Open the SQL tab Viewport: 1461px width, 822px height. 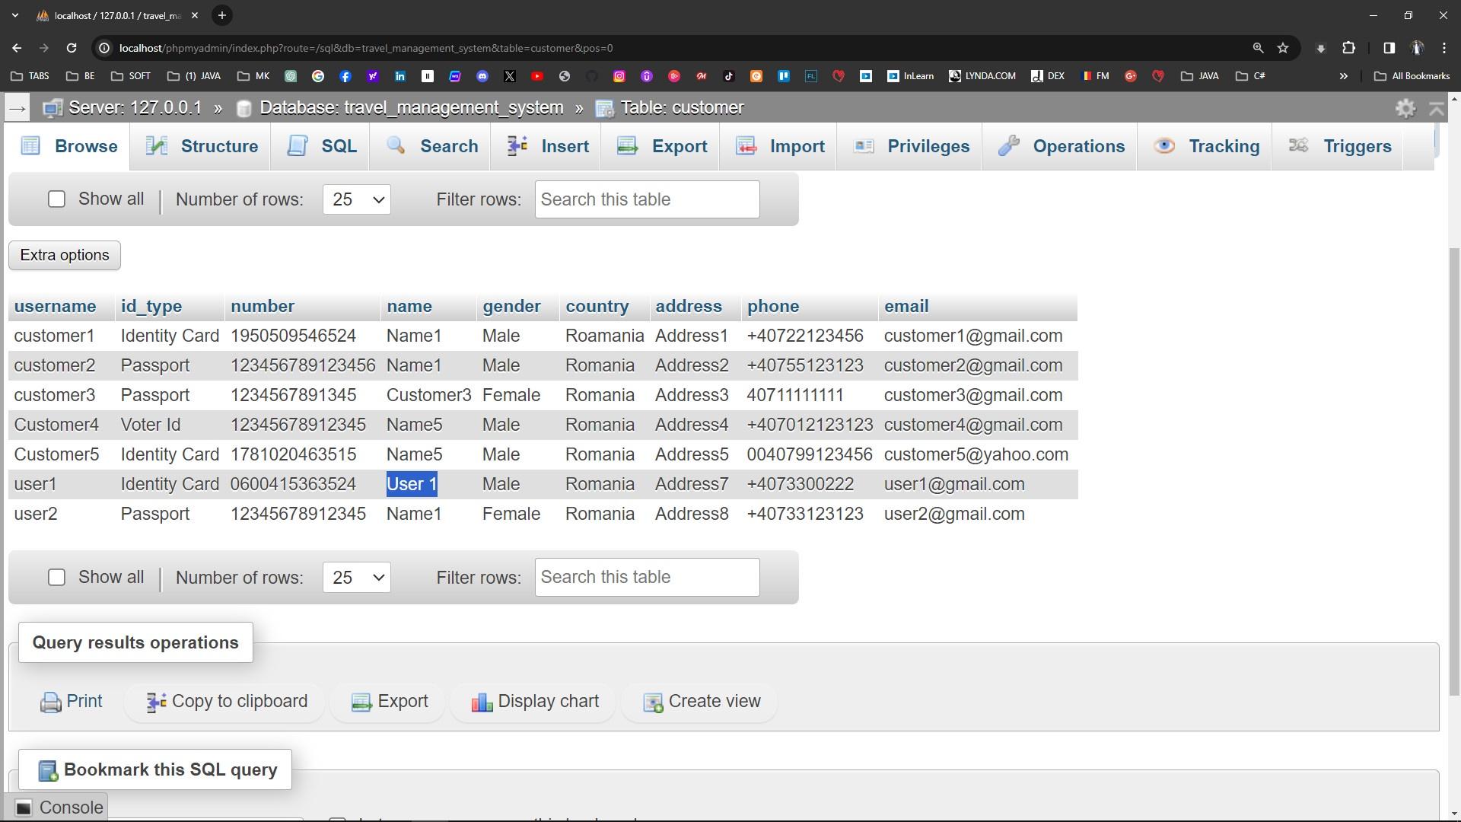[x=320, y=146]
